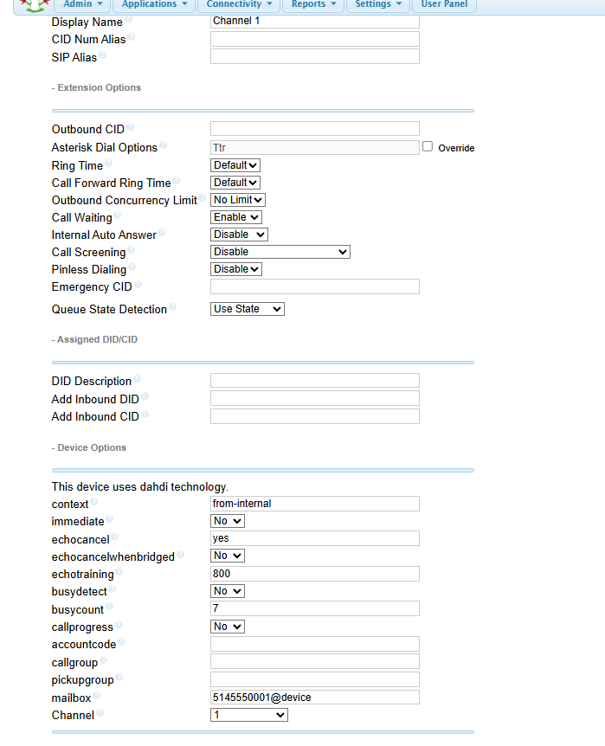The image size is (605, 746).
Task: Go to the User Panel
Action: (x=444, y=4)
